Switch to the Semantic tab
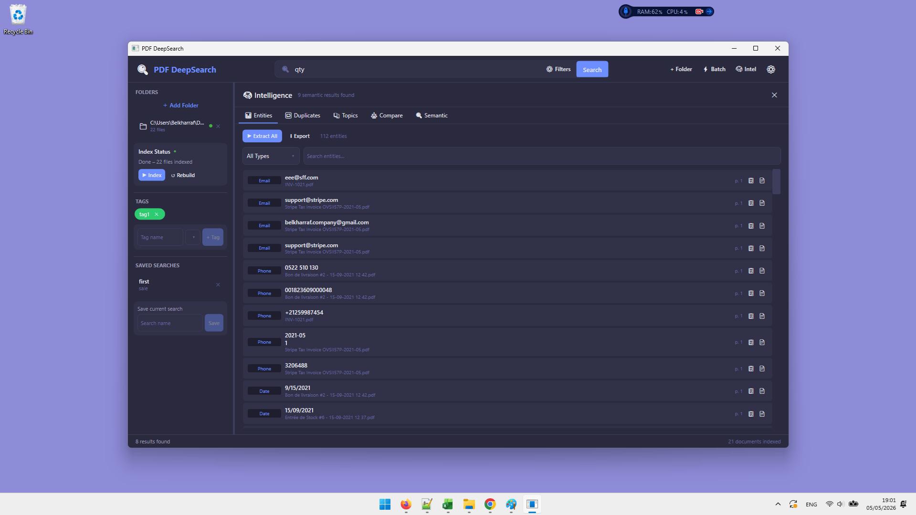The width and height of the screenshot is (916, 515). tap(432, 116)
